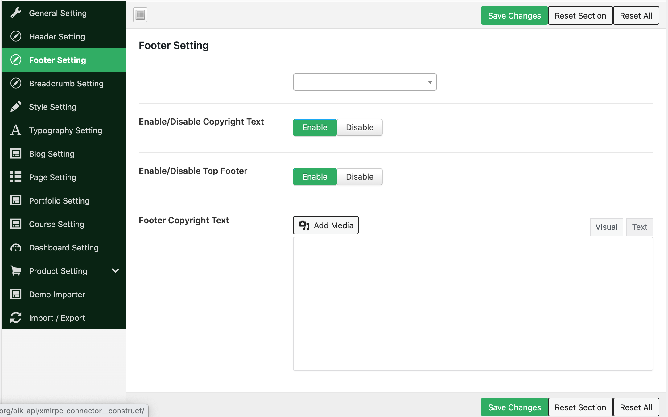Click the bottom Save Changes button
668x417 pixels.
coord(514,407)
